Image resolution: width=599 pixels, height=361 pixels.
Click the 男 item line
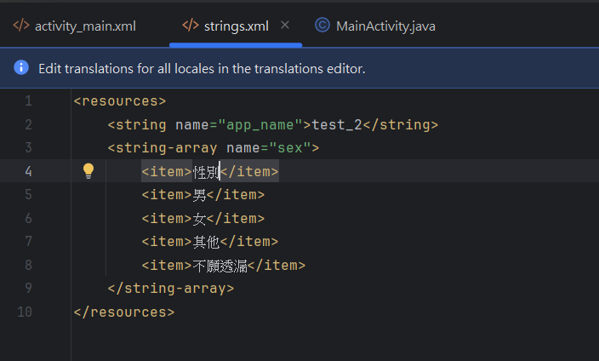(x=200, y=195)
